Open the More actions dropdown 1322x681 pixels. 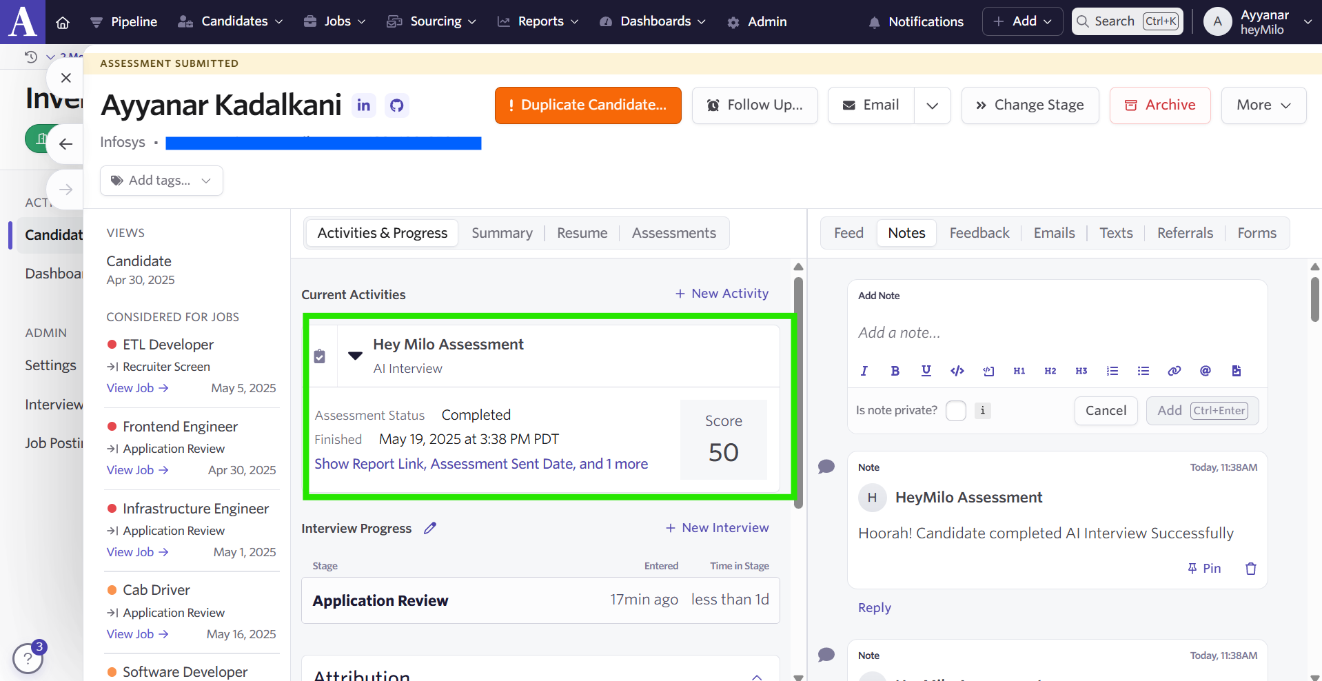(x=1263, y=105)
